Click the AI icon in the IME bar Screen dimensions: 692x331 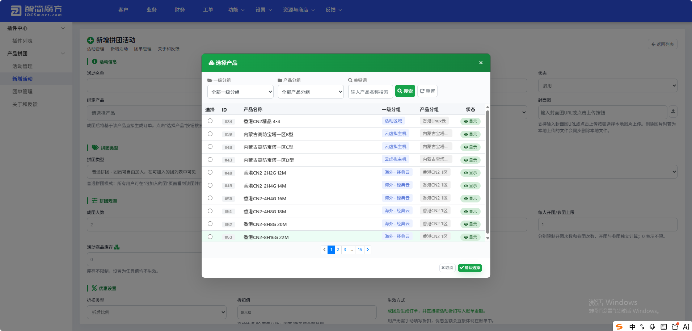pos(686,327)
